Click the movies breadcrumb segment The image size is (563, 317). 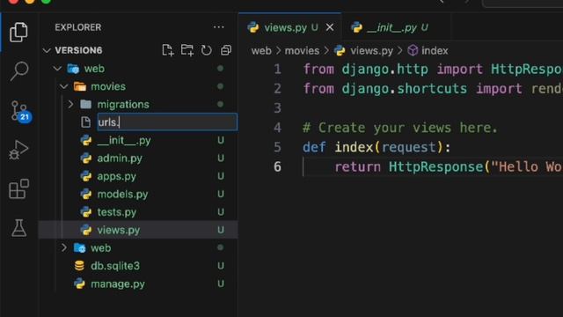point(302,51)
